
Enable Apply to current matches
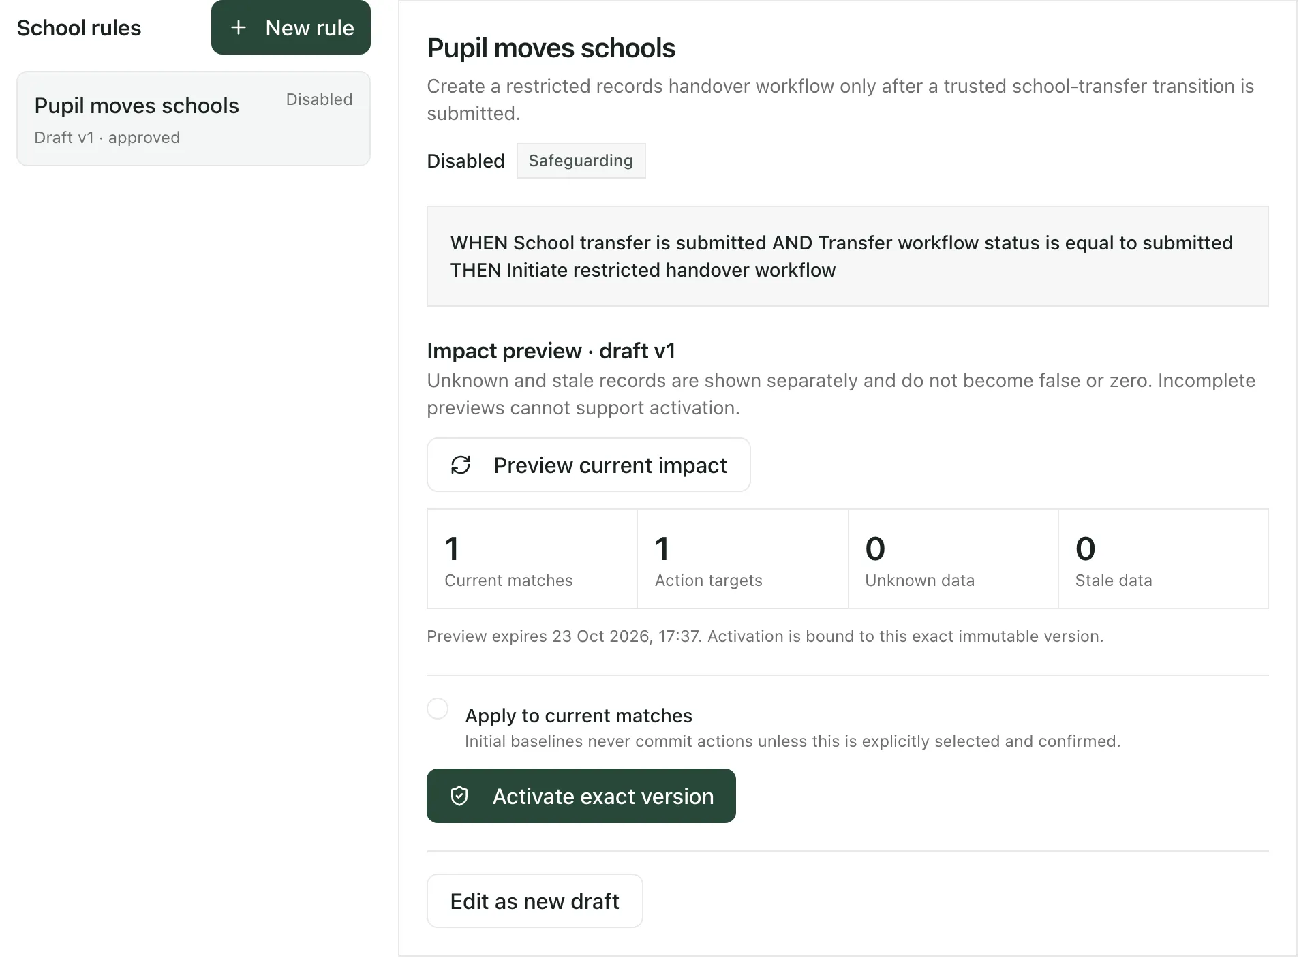point(438,709)
